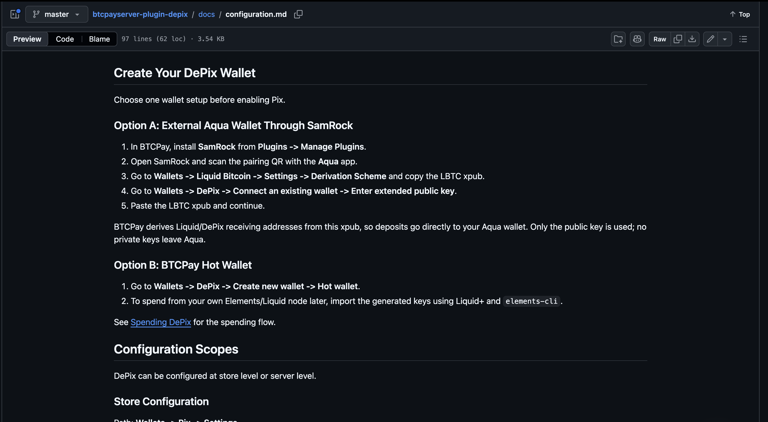This screenshot has height=422, width=768.
Task: View the Raw file
Action: 659,39
